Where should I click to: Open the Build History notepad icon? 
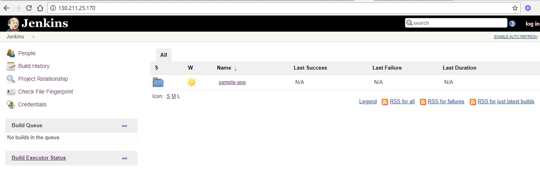pyautogui.click(x=11, y=66)
